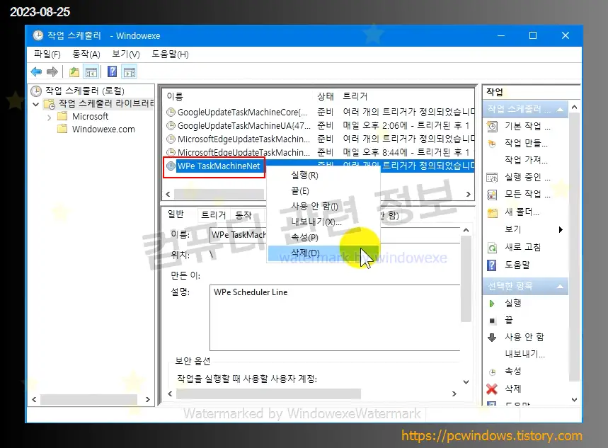Click the 모든 작업 icon in Actions pane
608x448 pixels.
pyautogui.click(x=492, y=195)
